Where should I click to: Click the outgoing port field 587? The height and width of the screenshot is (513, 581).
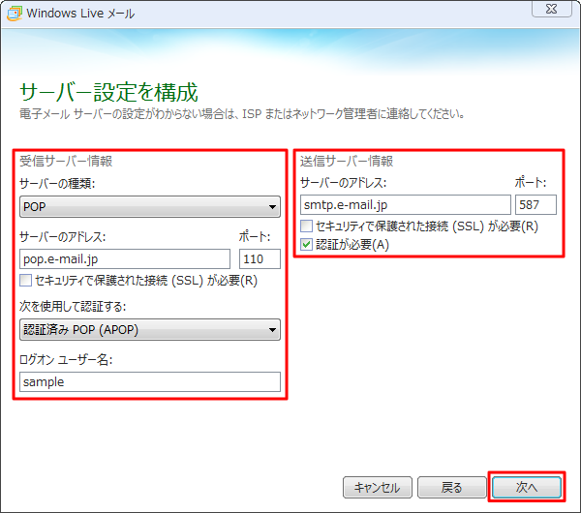(535, 205)
